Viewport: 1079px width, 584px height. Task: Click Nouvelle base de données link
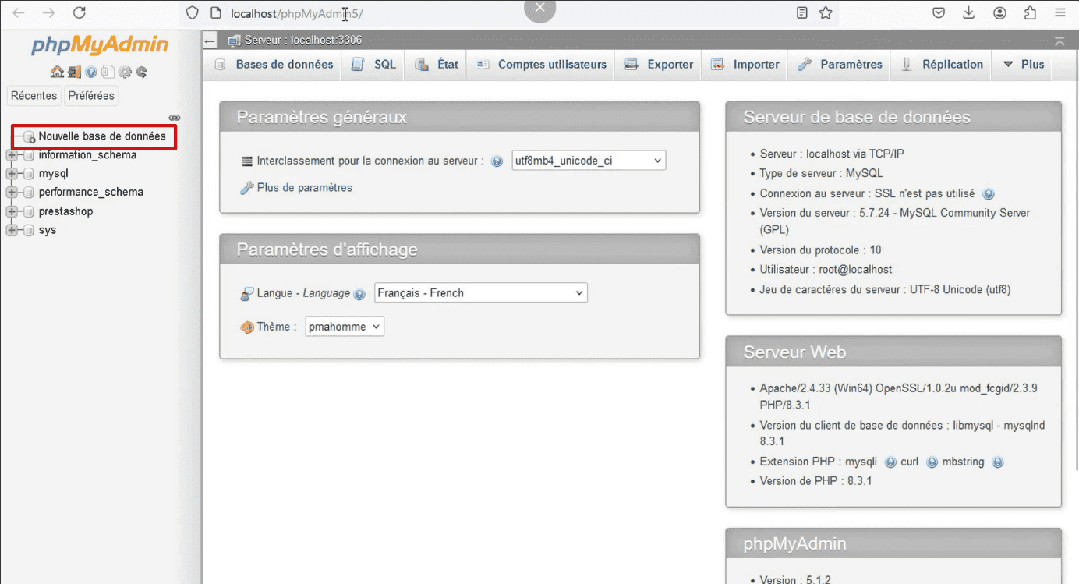coord(102,136)
